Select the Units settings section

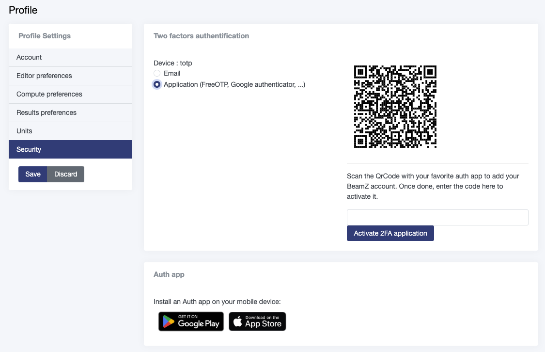click(x=24, y=131)
